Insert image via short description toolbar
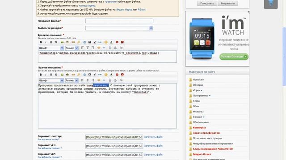 pos(62,42)
